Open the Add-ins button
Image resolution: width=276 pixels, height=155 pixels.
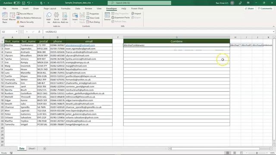pyautogui.click(x=49, y=18)
